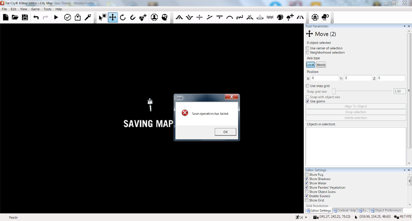Click OK in the Error dialog
This screenshot has width=412, height=221.
click(226, 132)
